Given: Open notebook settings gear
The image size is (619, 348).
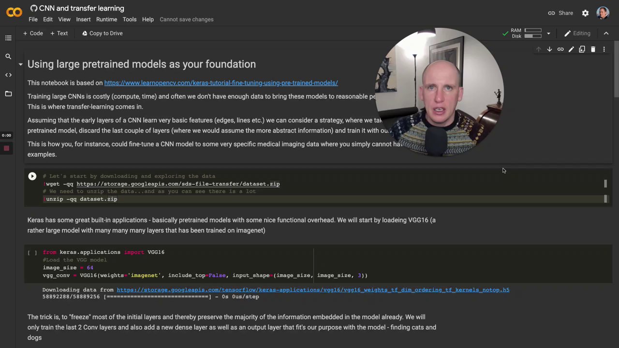Looking at the screenshot, I should point(585,13).
